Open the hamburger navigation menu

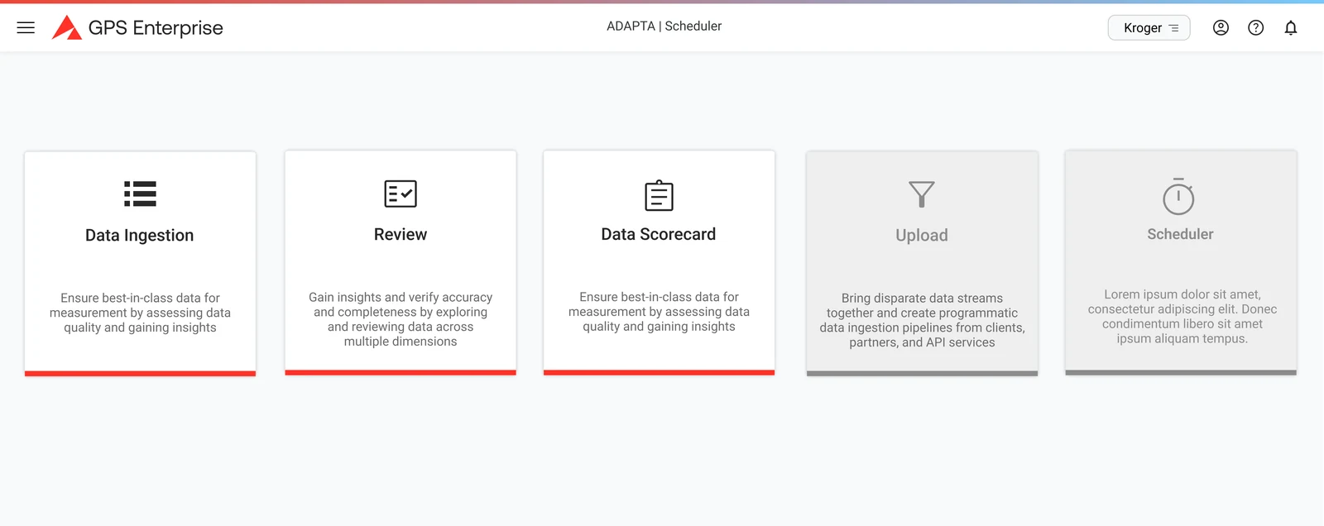pyautogui.click(x=26, y=27)
